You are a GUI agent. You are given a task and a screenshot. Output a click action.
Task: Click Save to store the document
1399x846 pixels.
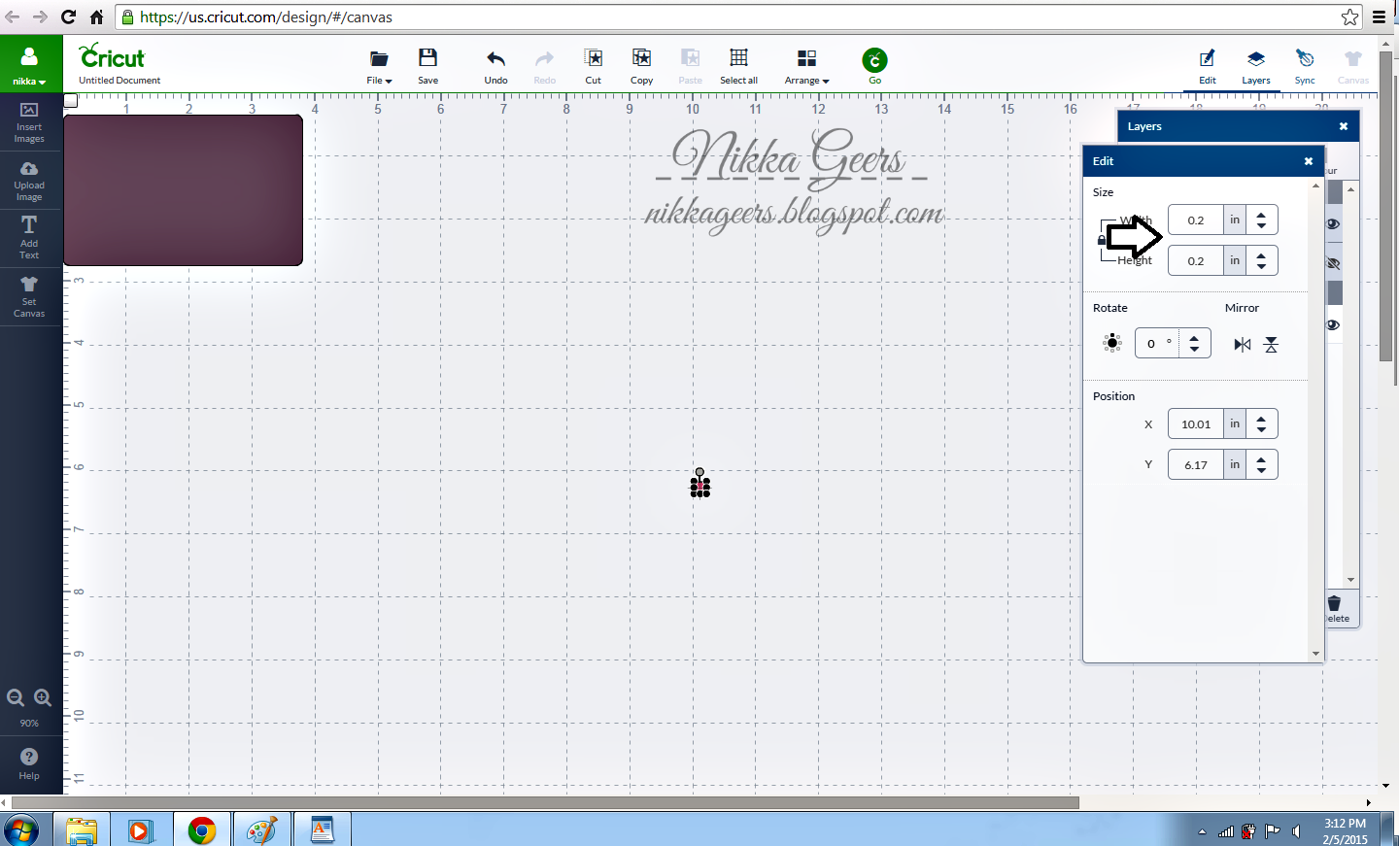click(427, 64)
